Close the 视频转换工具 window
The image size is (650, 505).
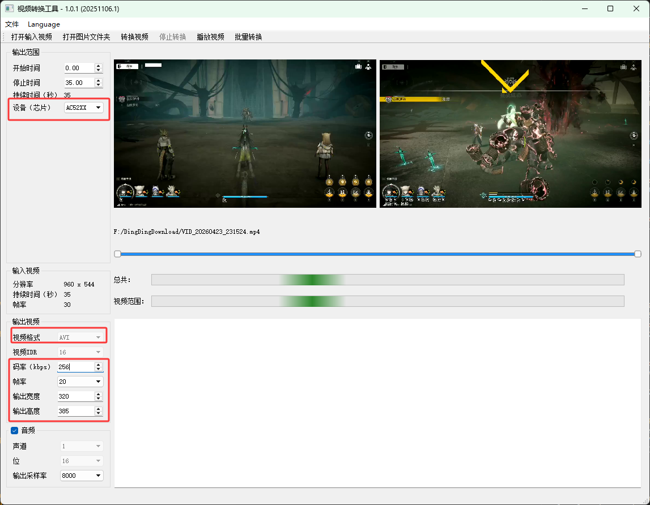[636, 8]
